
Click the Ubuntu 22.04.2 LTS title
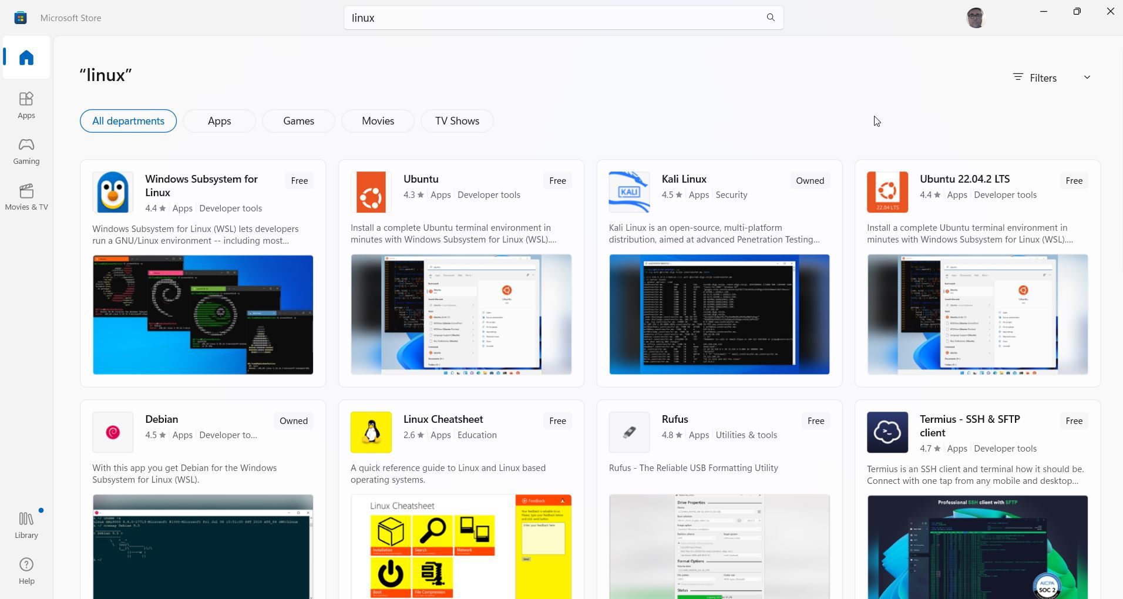coord(964,179)
